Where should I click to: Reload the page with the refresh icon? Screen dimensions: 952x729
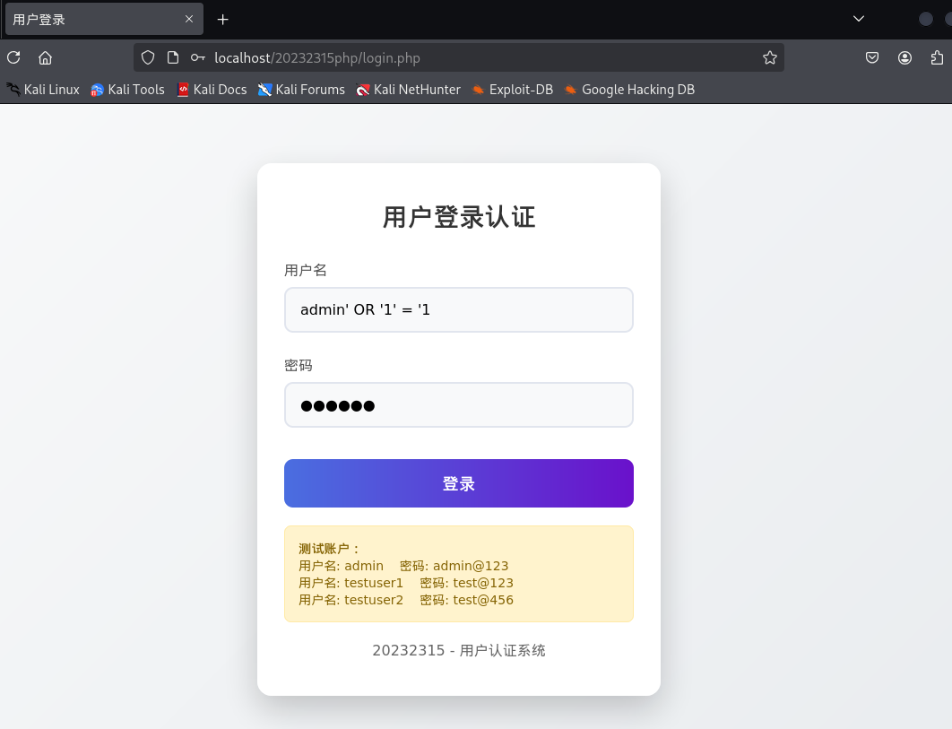tap(14, 57)
